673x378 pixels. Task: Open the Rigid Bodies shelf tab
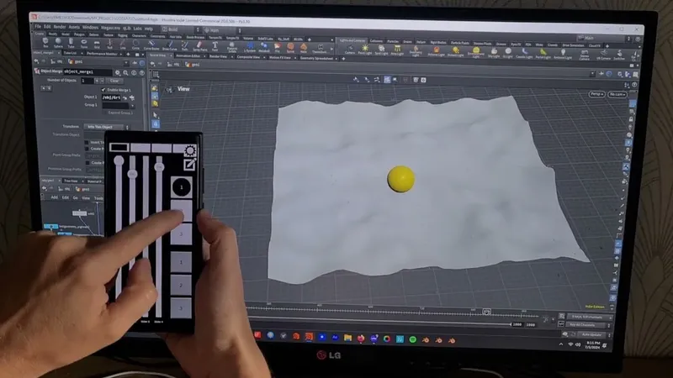(437, 43)
